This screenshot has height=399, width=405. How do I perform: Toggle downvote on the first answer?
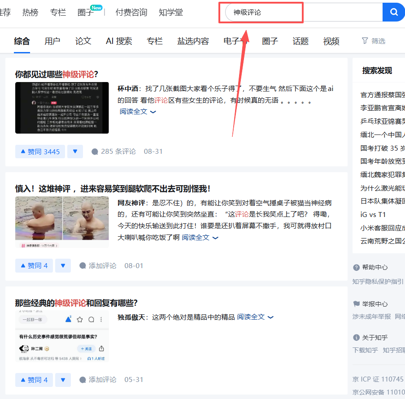75,151
